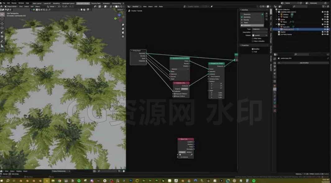Enable Hide Value checkbox
331x183 pixels.
point(253,38)
